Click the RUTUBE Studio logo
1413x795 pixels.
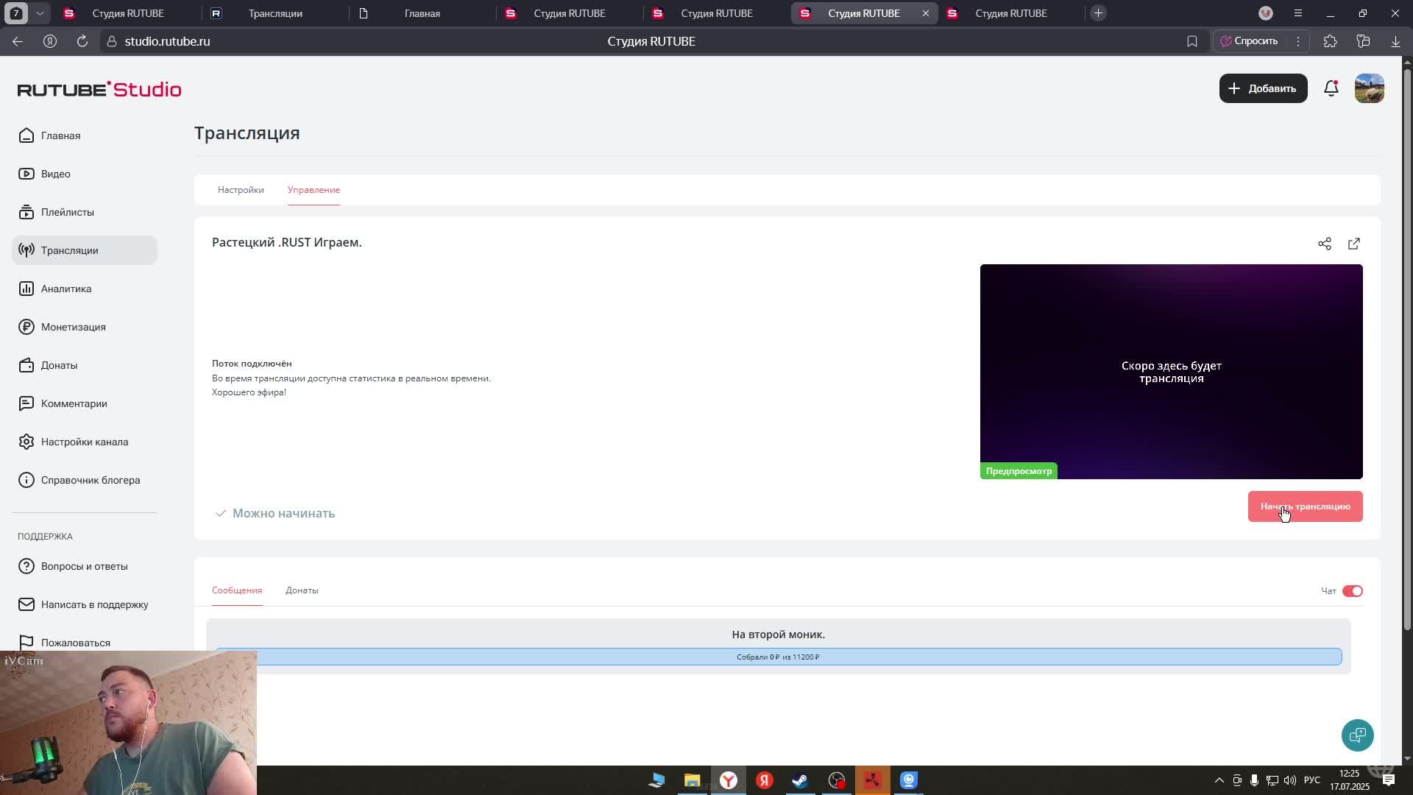coord(99,89)
